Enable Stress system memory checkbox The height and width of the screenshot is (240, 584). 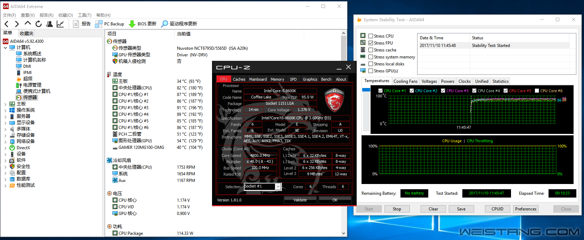(371, 57)
